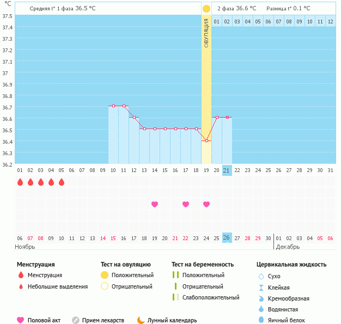Image resolution: width=341 pixels, height=324 pixels.
Task: Select the lowest temperature point on day 19
Action: (x=206, y=140)
